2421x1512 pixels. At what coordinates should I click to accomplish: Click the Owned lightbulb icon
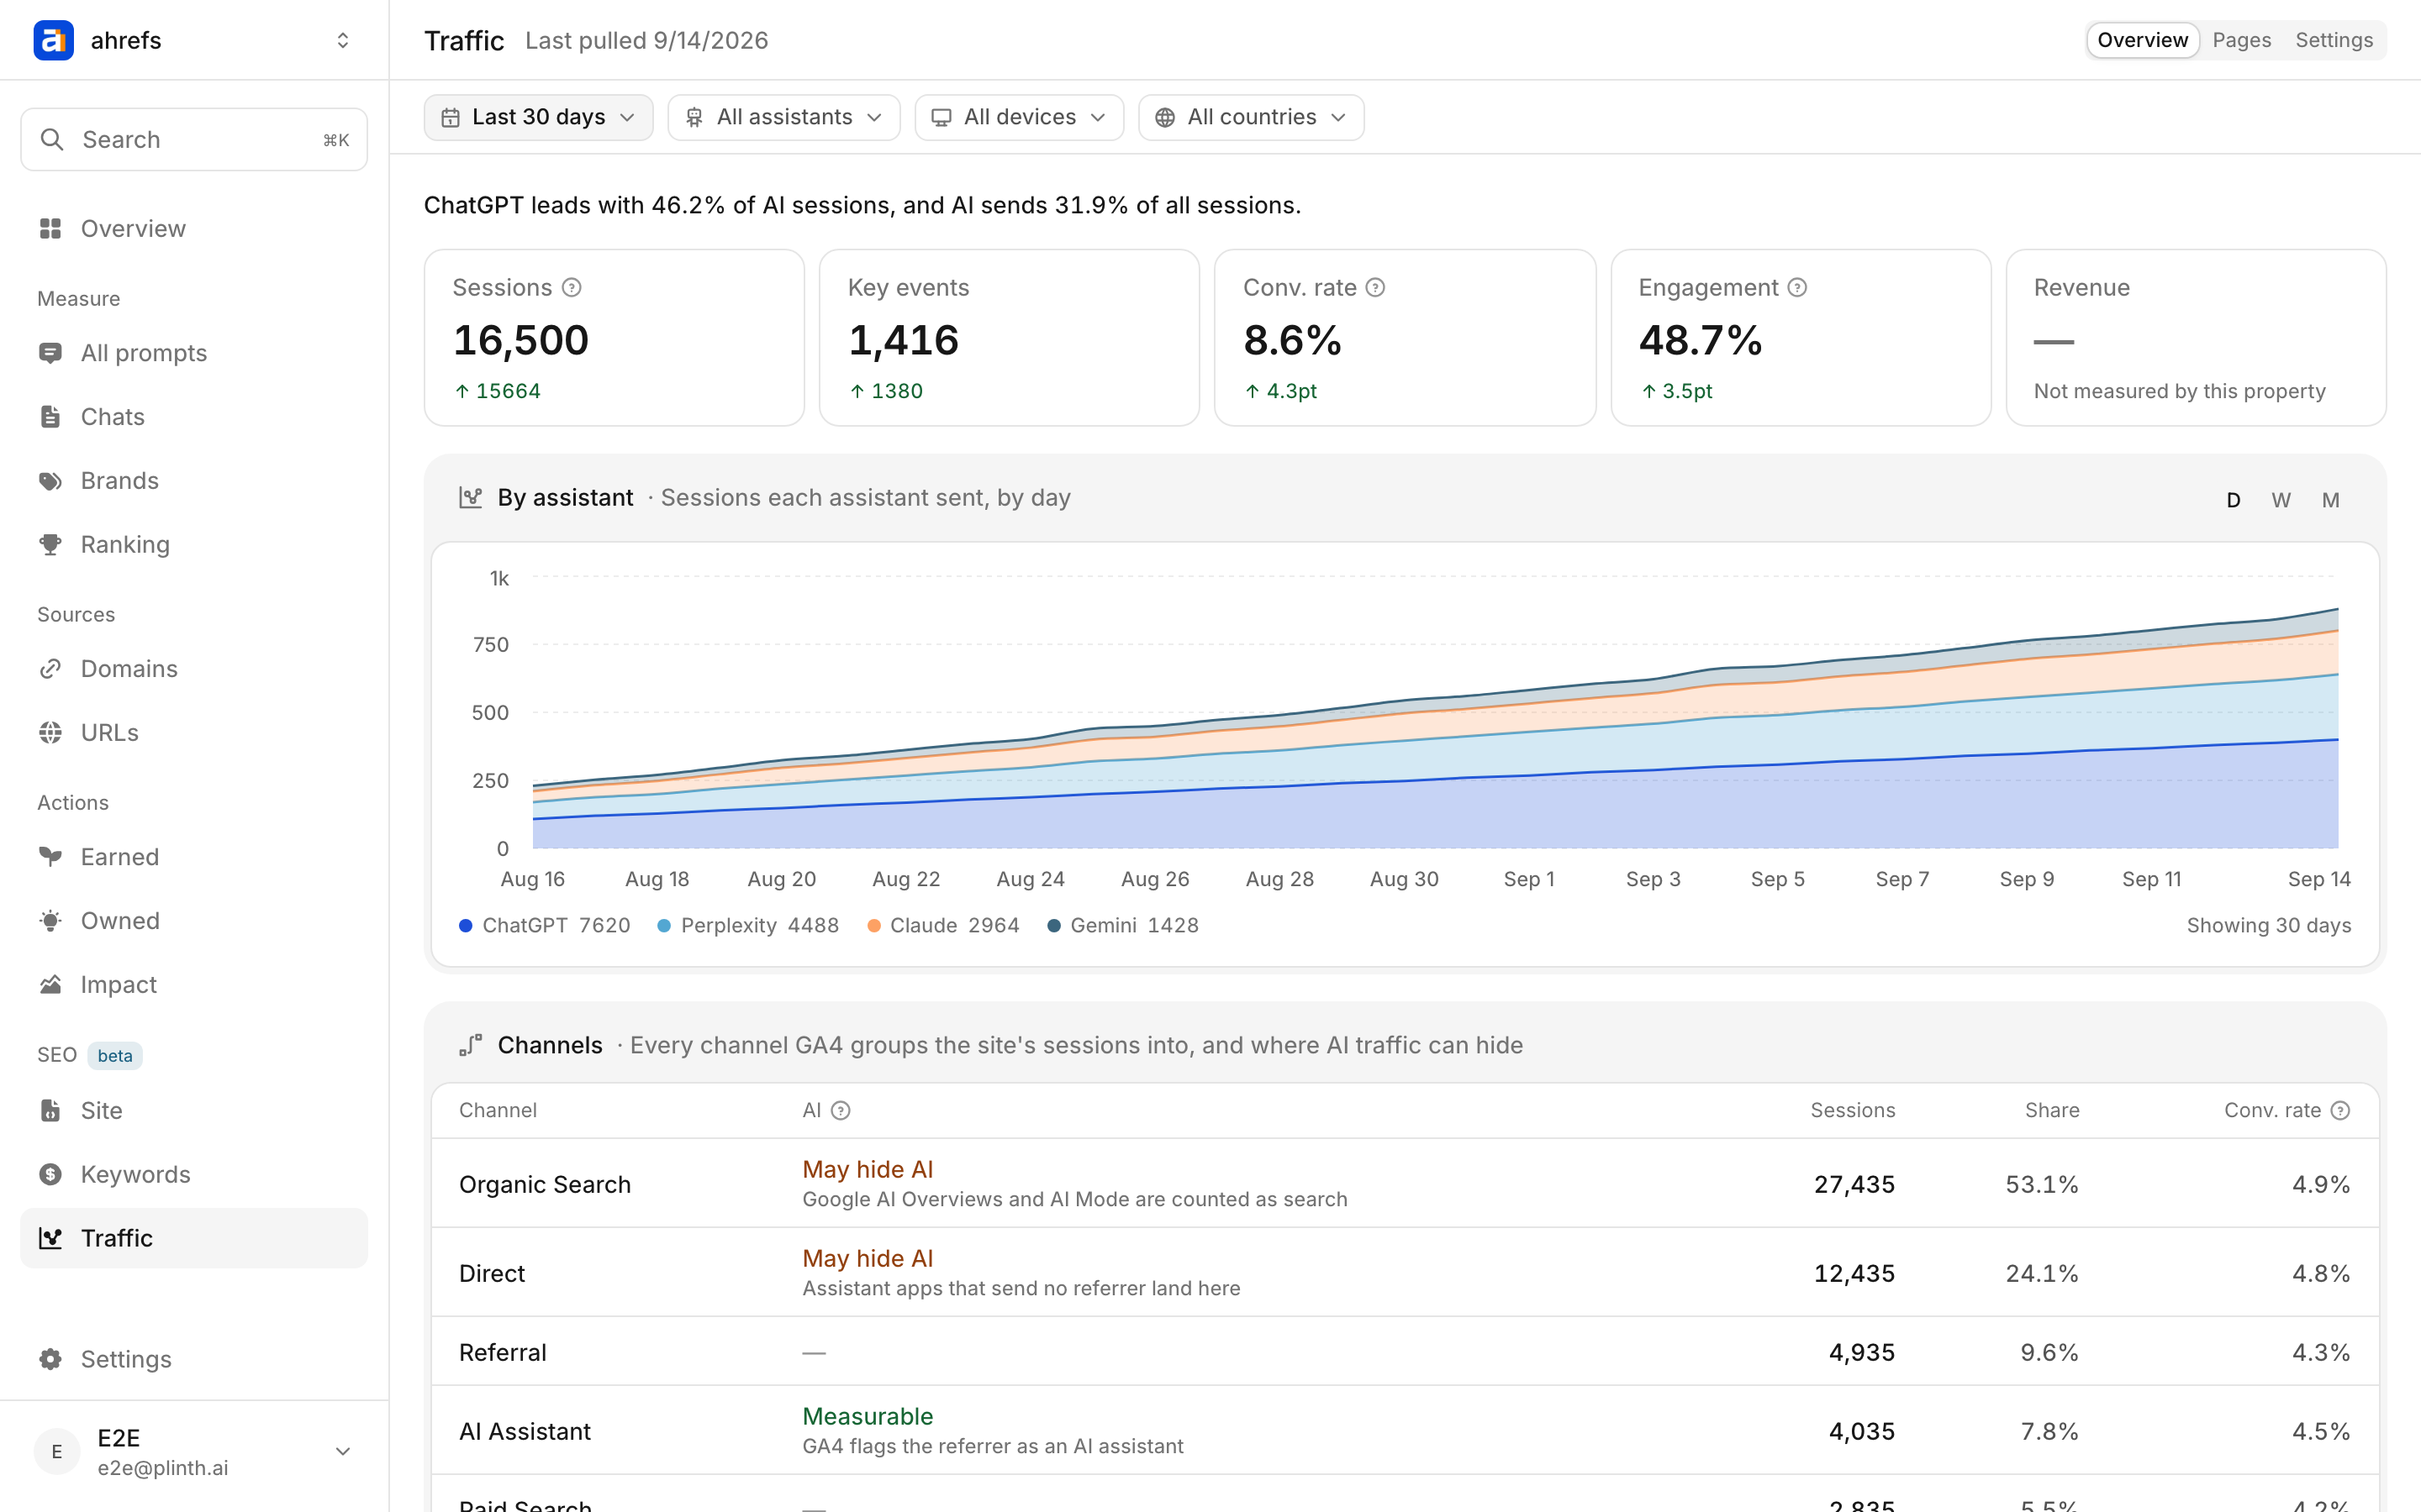(50, 921)
